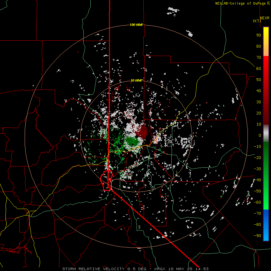This screenshot has height=271, width=271.
Task: Click the positive 70 knot scale label
Action: 259,58
